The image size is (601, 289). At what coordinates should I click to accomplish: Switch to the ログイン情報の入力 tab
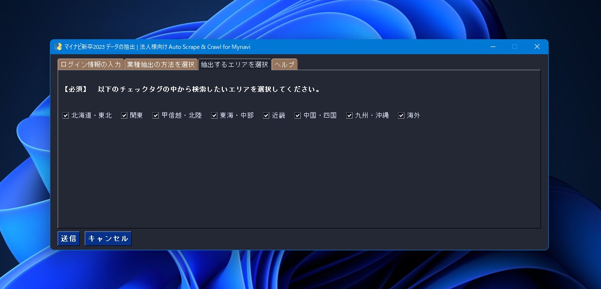91,64
